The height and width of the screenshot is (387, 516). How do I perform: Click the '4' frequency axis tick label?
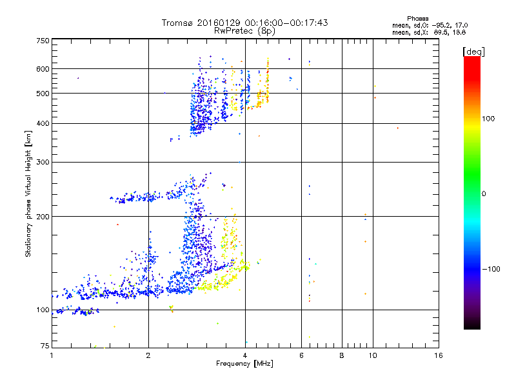pos(245,355)
